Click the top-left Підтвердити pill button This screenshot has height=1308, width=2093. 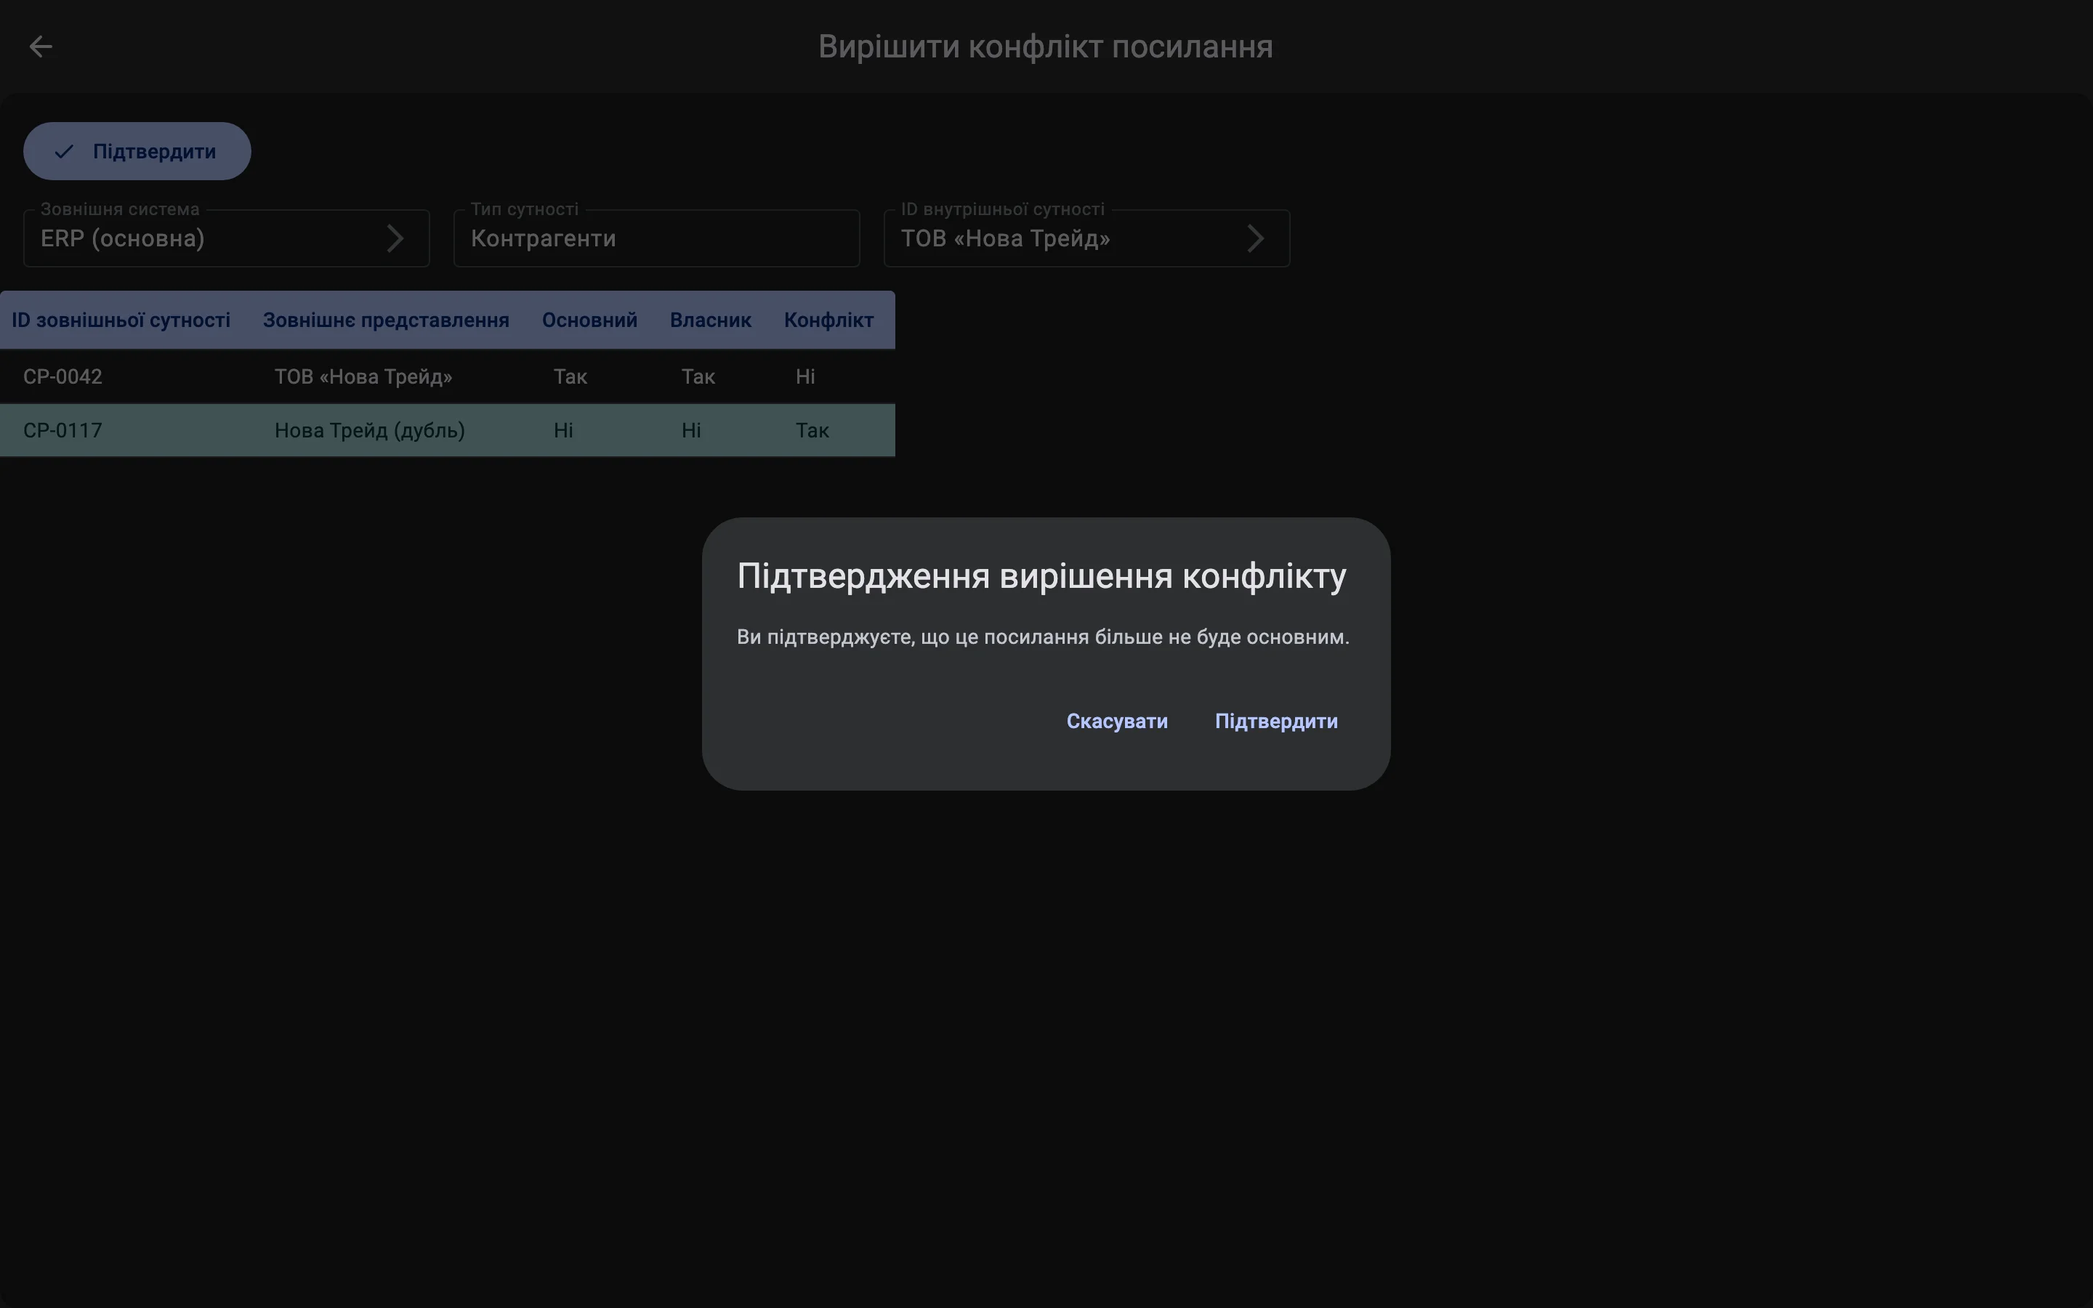click(x=137, y=151)
